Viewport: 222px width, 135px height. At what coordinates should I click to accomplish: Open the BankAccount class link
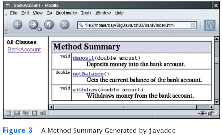click(24, 50)
